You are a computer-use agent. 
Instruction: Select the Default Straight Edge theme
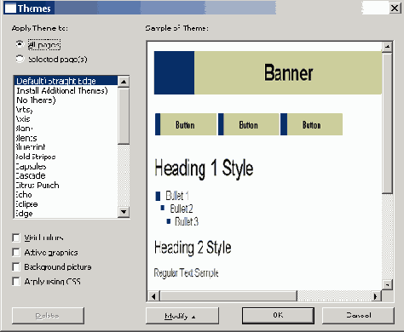click(66, 81)
